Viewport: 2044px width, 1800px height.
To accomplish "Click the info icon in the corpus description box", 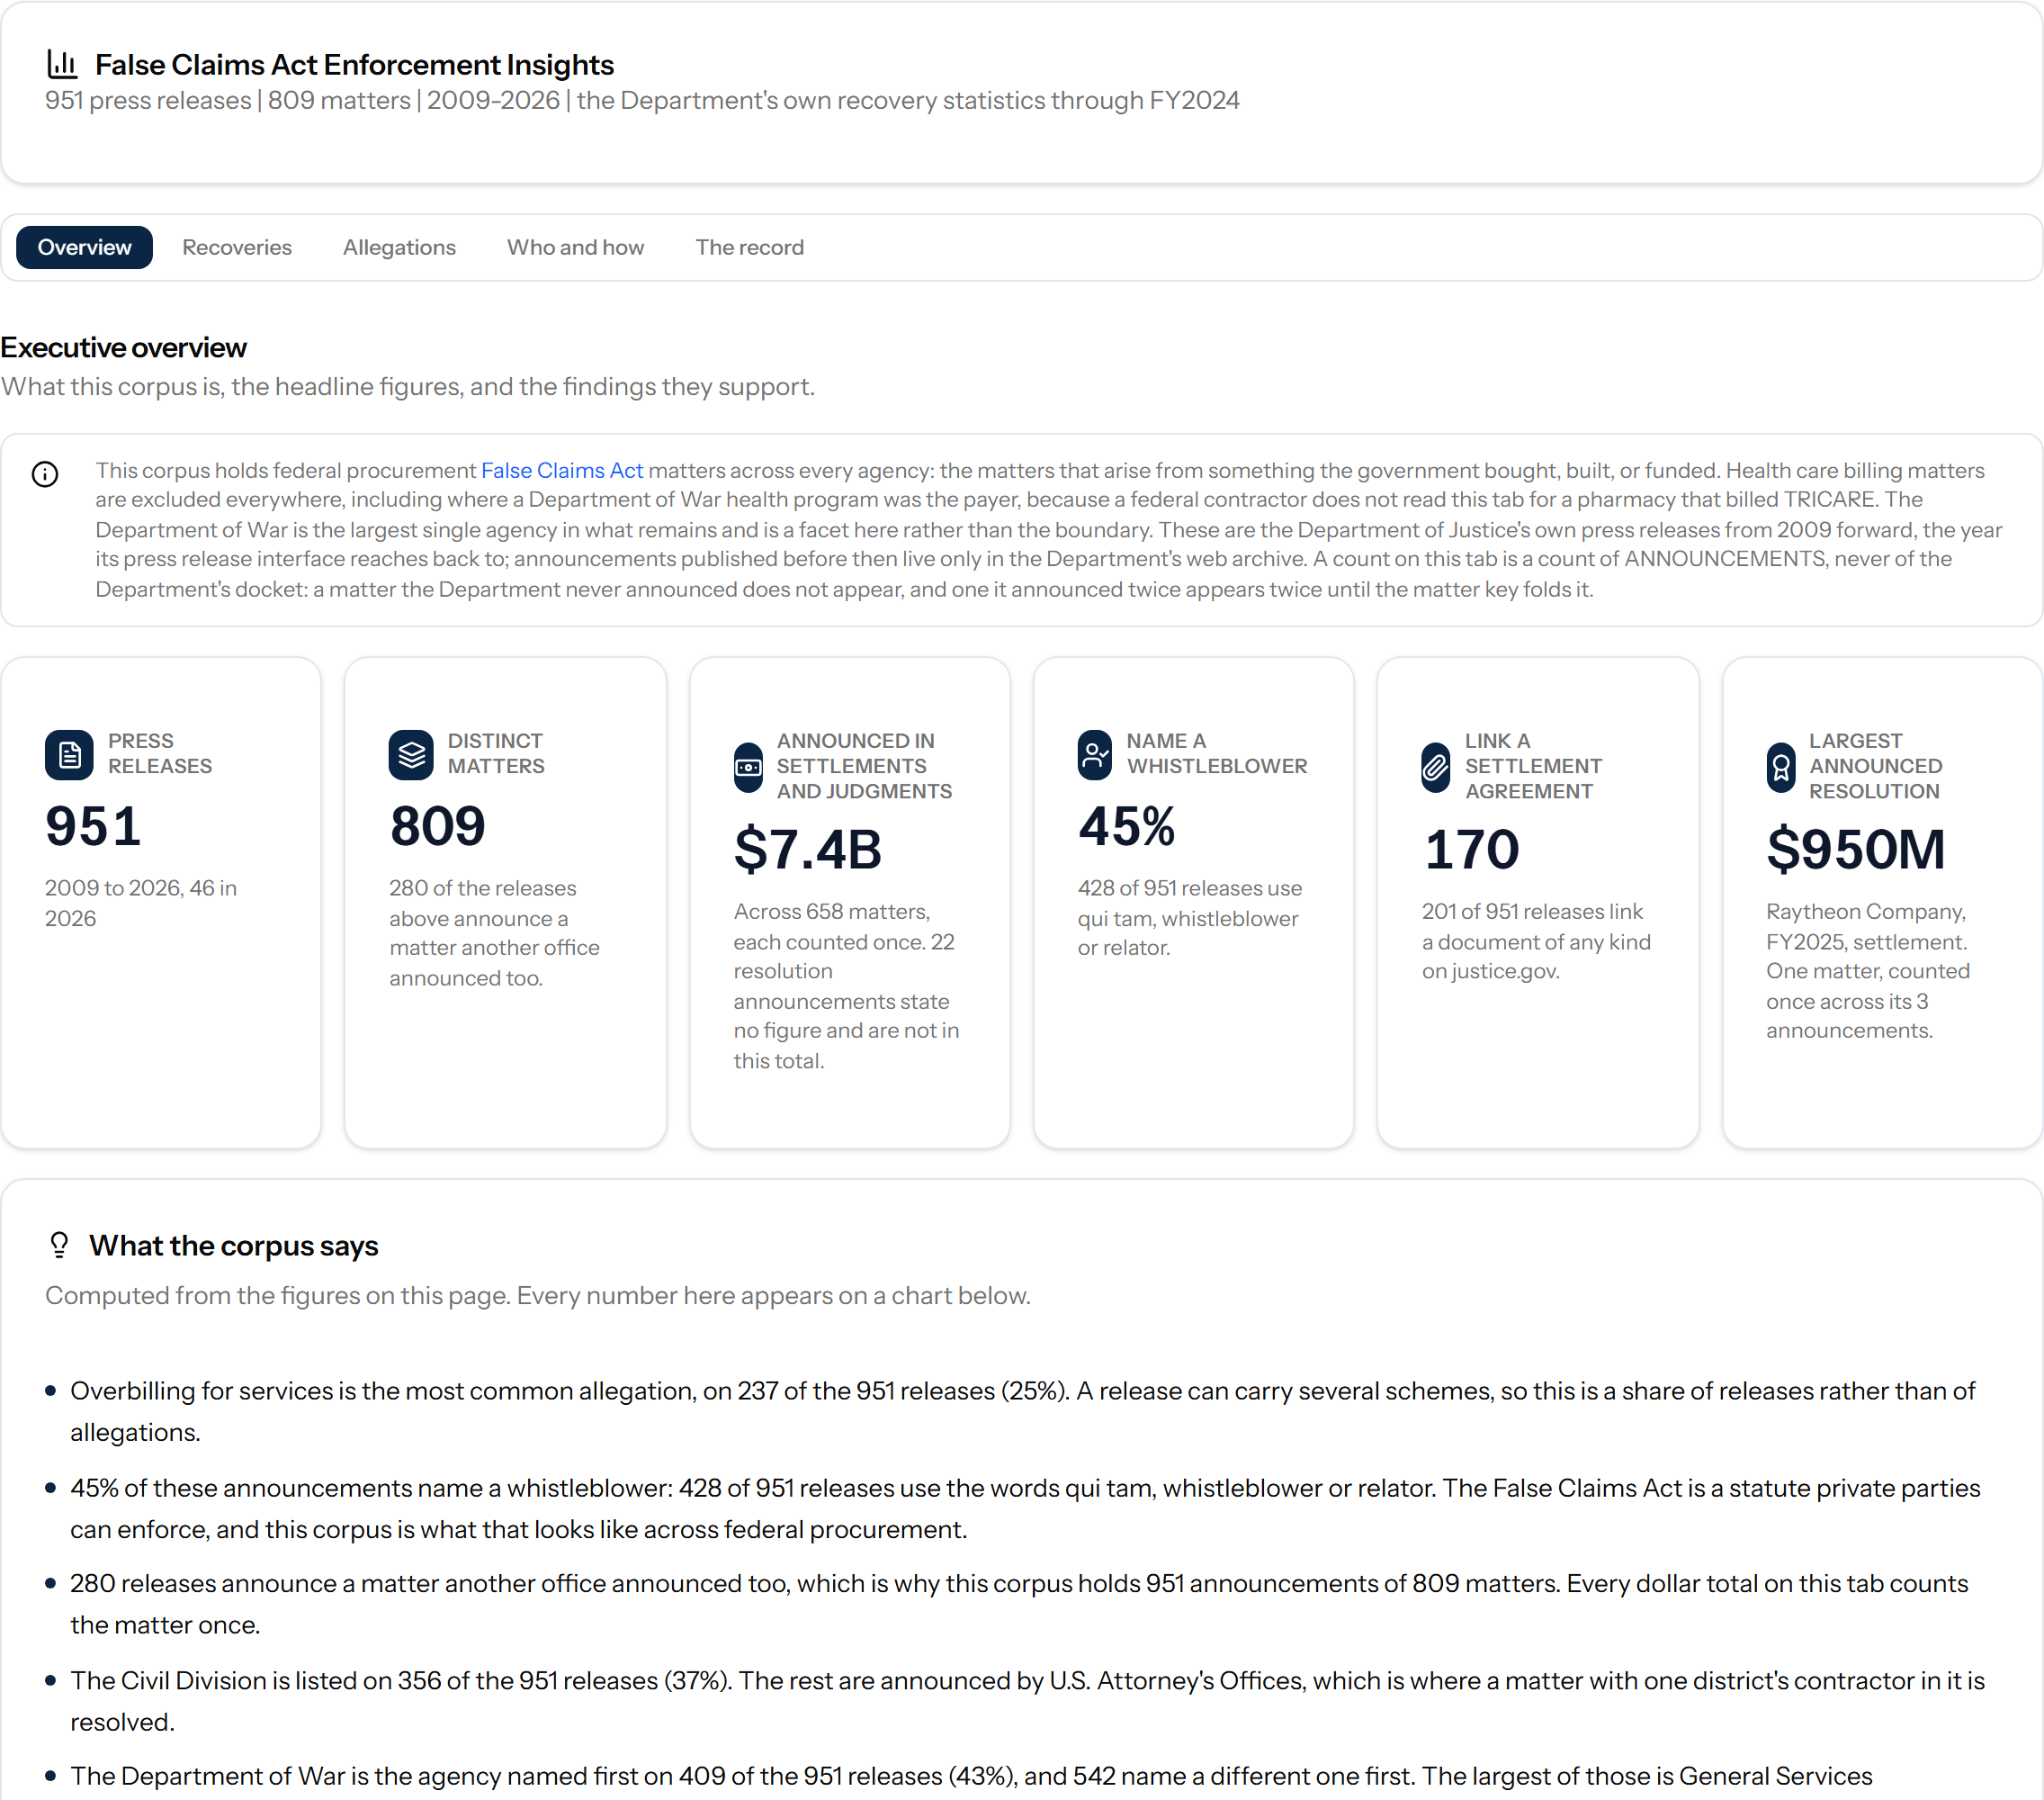I will (x=45, y=474).
